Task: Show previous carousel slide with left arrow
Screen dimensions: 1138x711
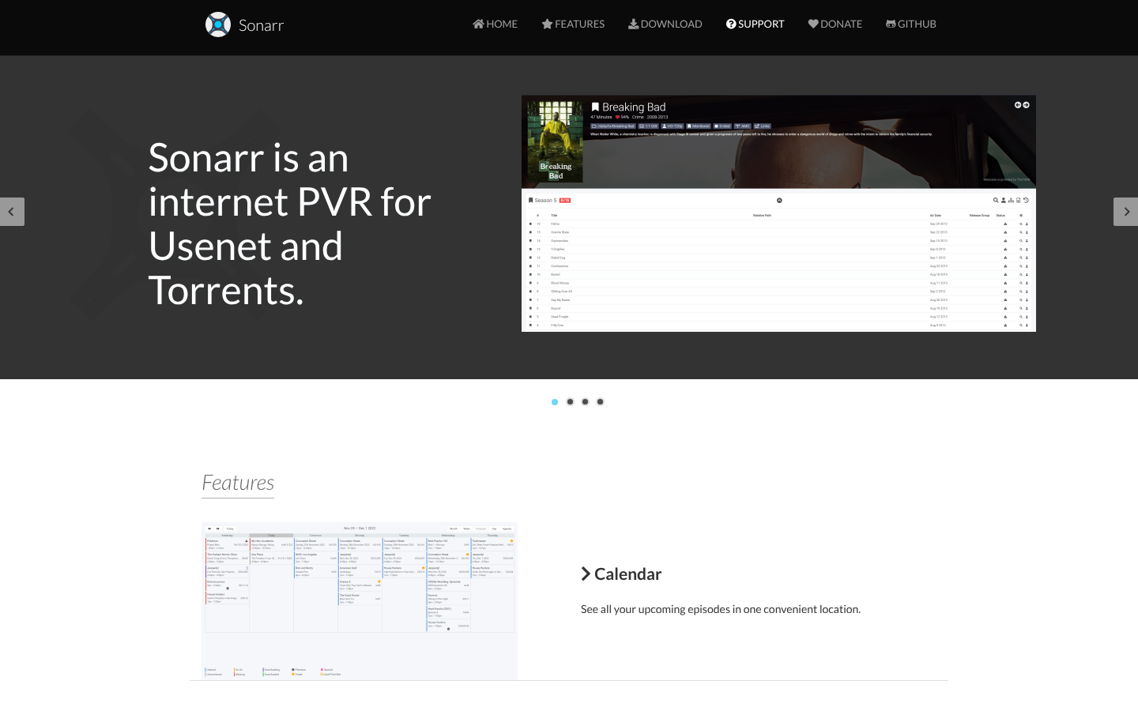Action: [x=12, y=212]
